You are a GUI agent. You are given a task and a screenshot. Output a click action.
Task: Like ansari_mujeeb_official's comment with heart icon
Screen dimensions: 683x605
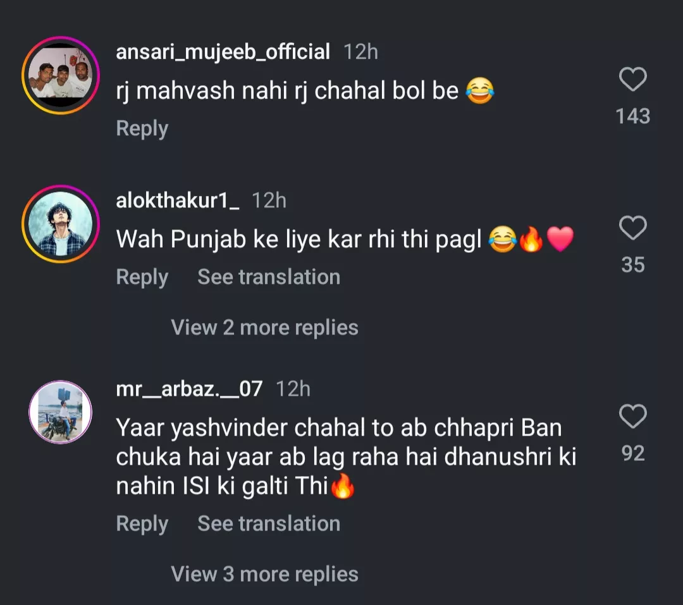(632, 80)
